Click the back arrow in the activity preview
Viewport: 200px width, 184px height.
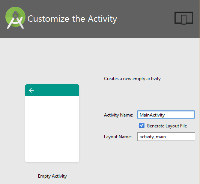[31, 90]
